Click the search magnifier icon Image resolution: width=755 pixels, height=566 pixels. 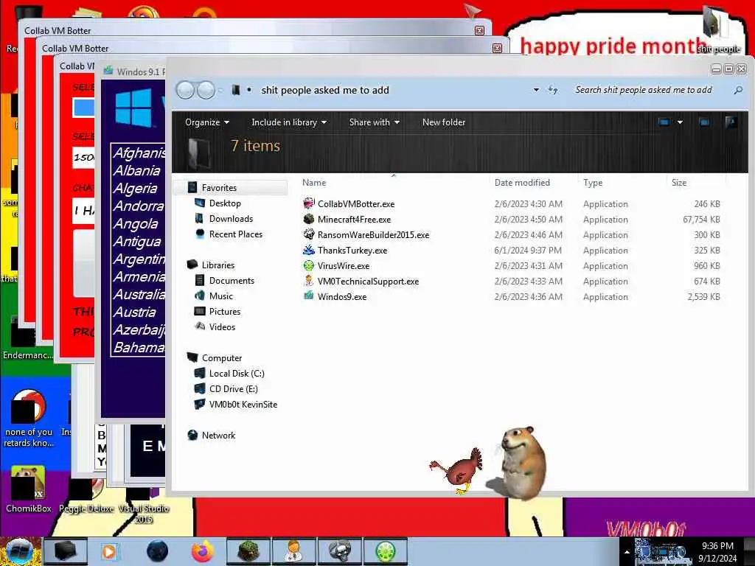(x=737, y=90)
